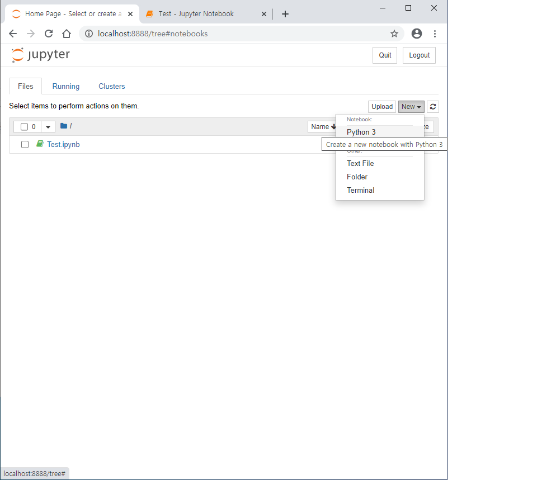Click the Test.ipynb notebook icon

coord(40,144)
